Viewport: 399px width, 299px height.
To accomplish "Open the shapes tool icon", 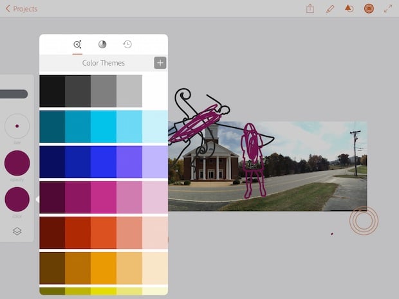I will point(349,8).
